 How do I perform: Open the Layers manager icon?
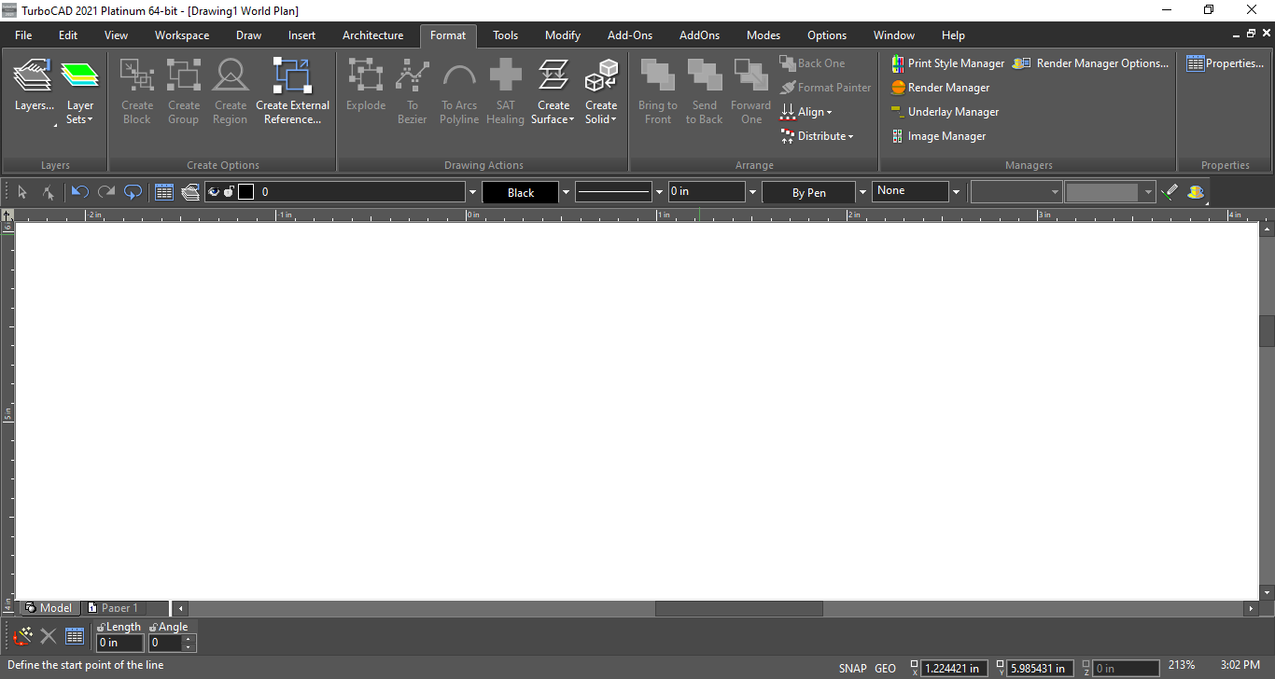pyautogui.click(x=34, y=75)
